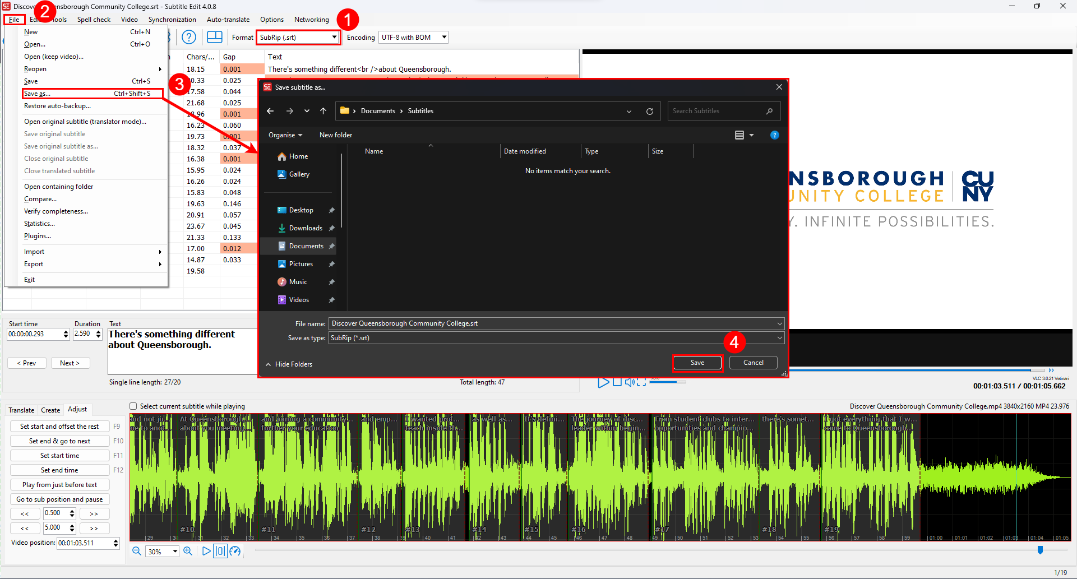Refresh the Subtitles folder listing

coord(649,111)
